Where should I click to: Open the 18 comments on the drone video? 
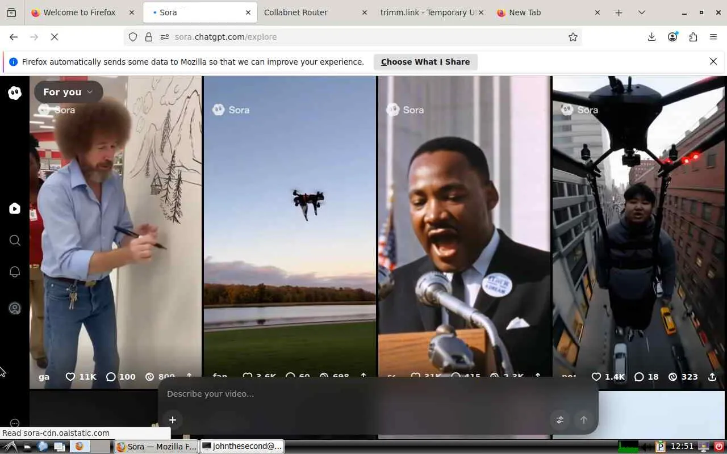point(646,377)
